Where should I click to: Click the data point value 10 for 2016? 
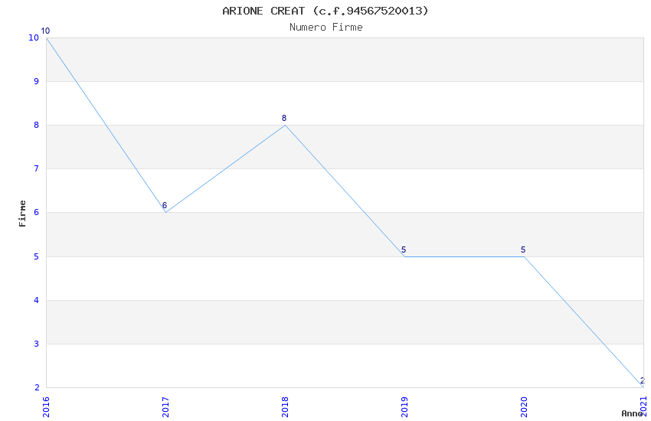tap(45, 31)
